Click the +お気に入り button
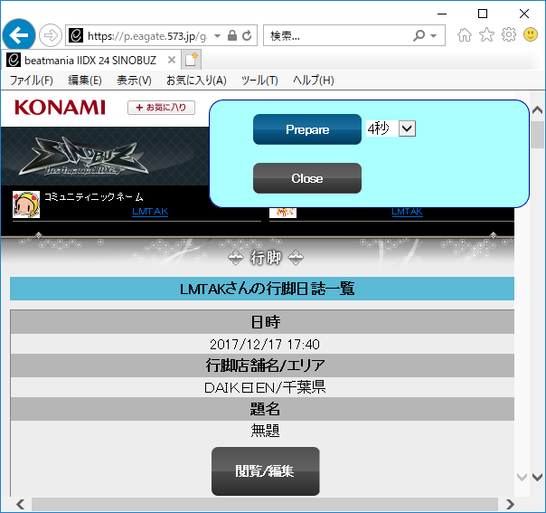 [161, 108]
